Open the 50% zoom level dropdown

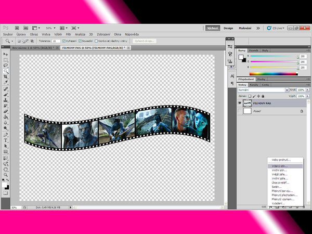point(51,28)
